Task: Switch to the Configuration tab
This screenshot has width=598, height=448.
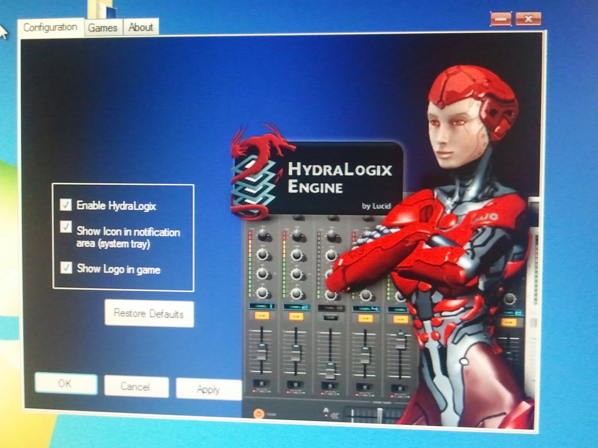Action: 50,27
